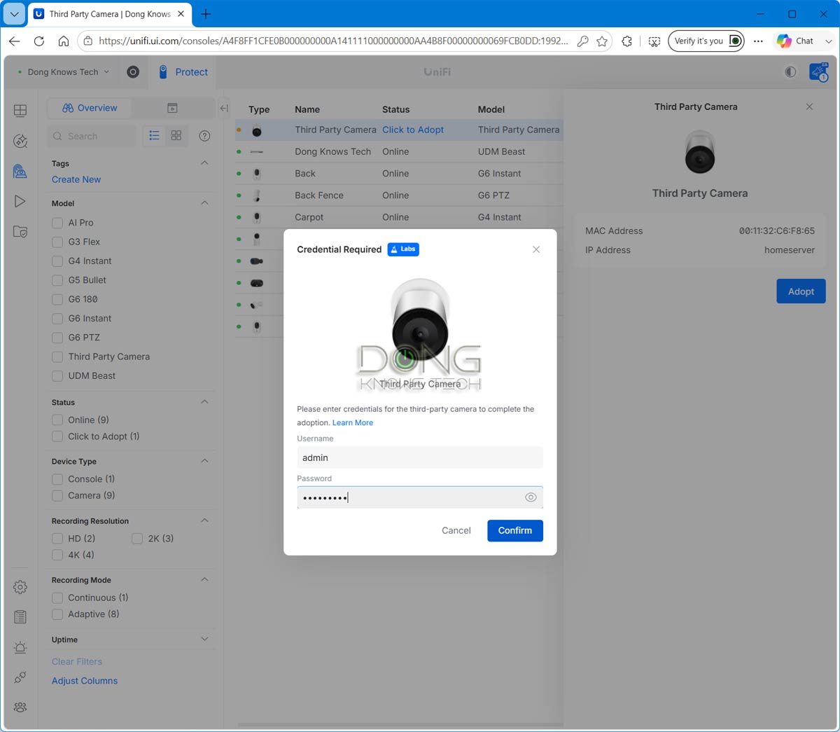The width and height of the screenshot is (840, 732).
Task: Select the devices icon in left sidebar
Action: (x=20, y=171)
